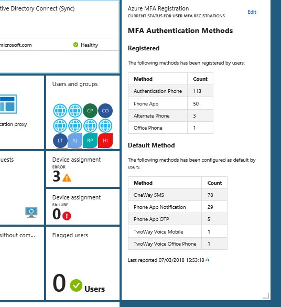Click the MFA Authentication Methods heading

coord(180,31)
